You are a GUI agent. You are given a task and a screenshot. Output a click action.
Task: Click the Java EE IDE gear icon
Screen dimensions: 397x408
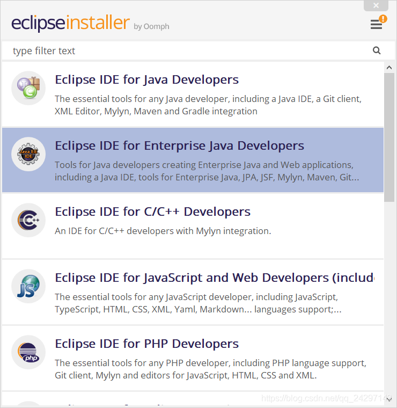coord(28,154)
